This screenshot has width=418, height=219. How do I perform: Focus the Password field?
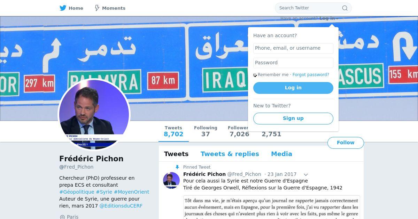[x=293, y=63]
